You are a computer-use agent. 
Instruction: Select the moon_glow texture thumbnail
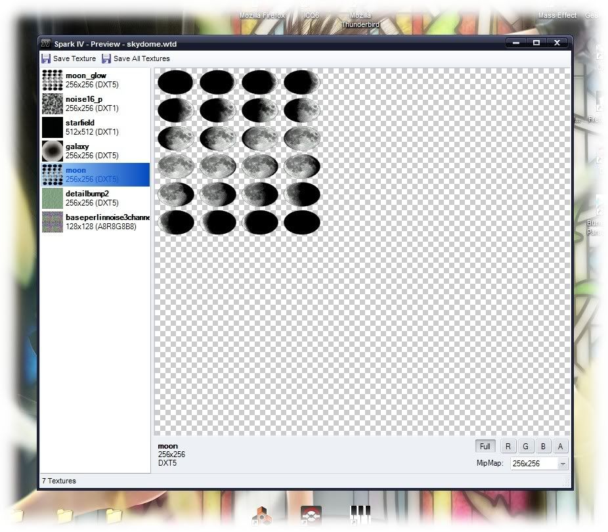pos(53,80)
